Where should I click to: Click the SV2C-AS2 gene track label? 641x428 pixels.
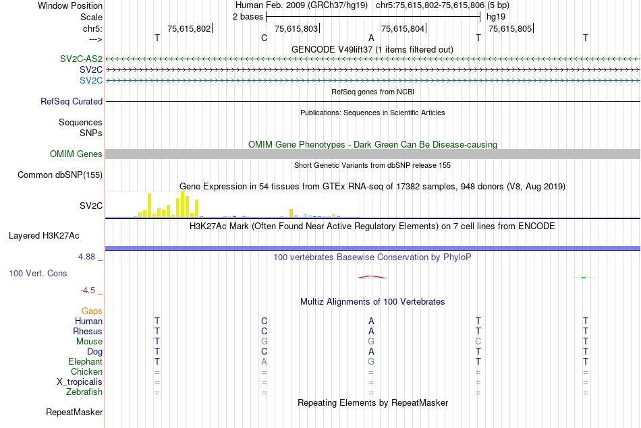click(81, 59)
